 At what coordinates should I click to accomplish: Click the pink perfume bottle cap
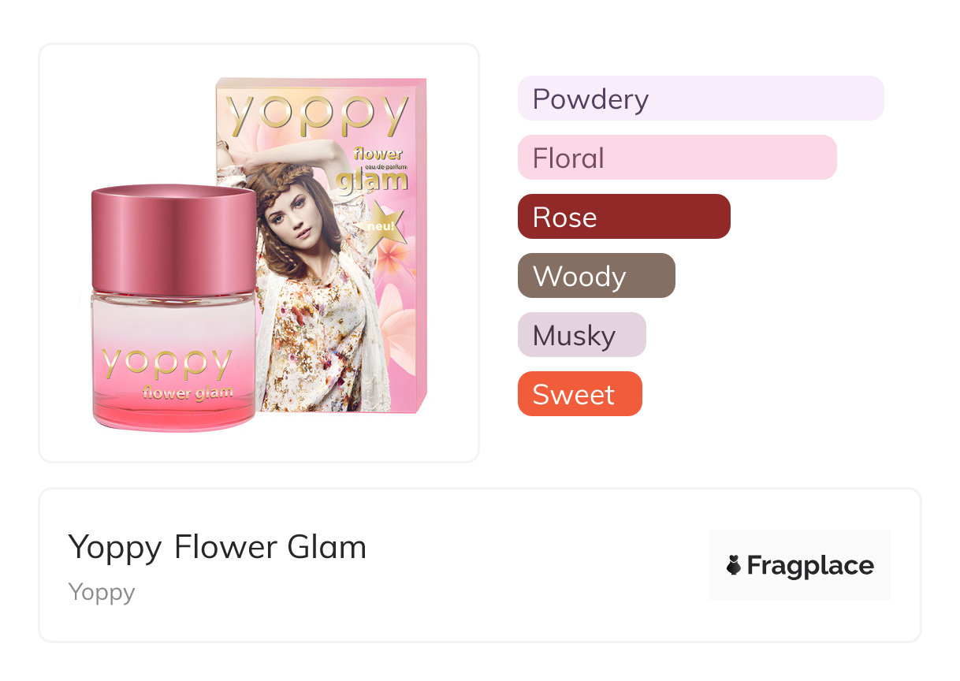[173, 239]
